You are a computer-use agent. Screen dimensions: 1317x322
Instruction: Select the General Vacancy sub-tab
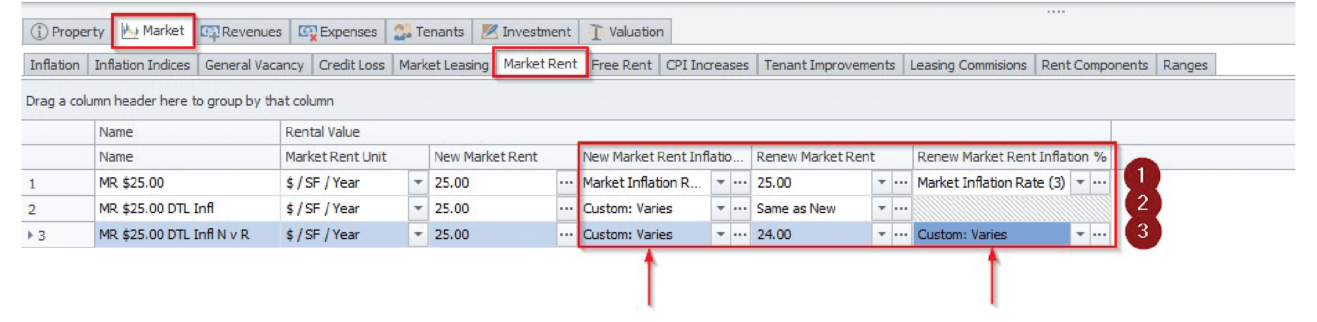pyautogui.click(x=254, y=65)
